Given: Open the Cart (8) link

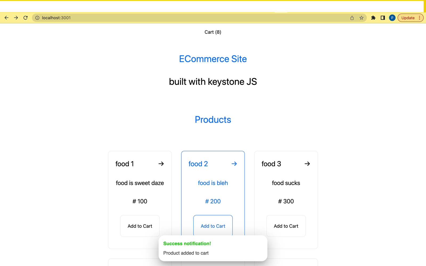Looking at the screenshot, I should (x=213, y=32).
